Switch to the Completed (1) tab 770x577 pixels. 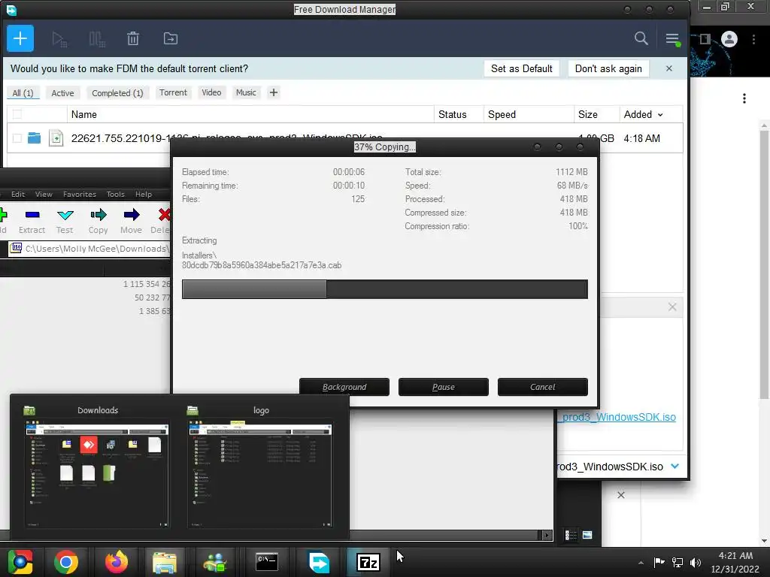[x=117, y=92]
